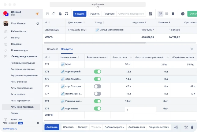Switch to the Основное tab

click(52, 49)
